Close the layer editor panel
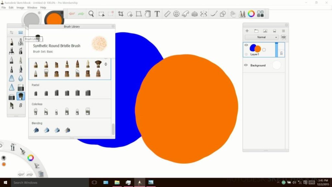 (286, 25)
